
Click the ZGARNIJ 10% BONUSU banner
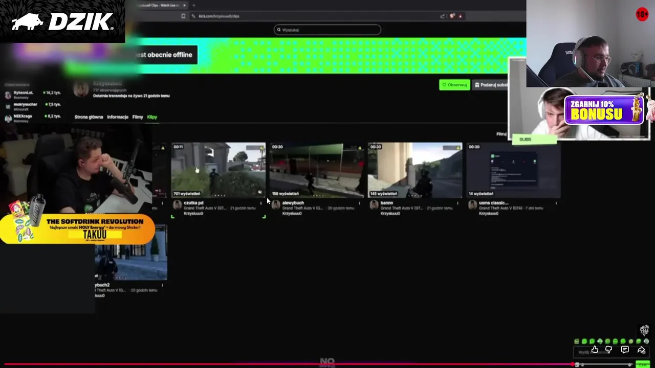pyautogui.click(x=604, y=110)
